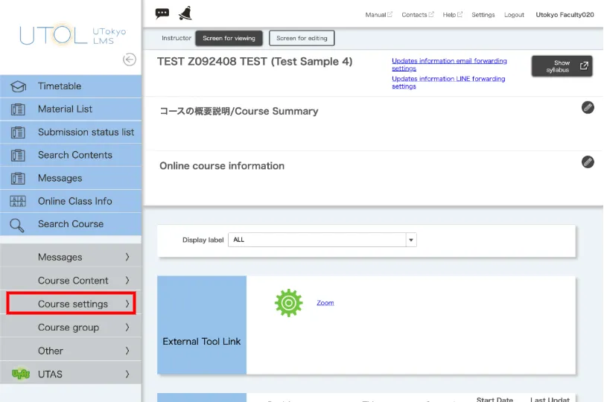
Task: Click the External Tool Link label
Action: [x=202, y=342]
